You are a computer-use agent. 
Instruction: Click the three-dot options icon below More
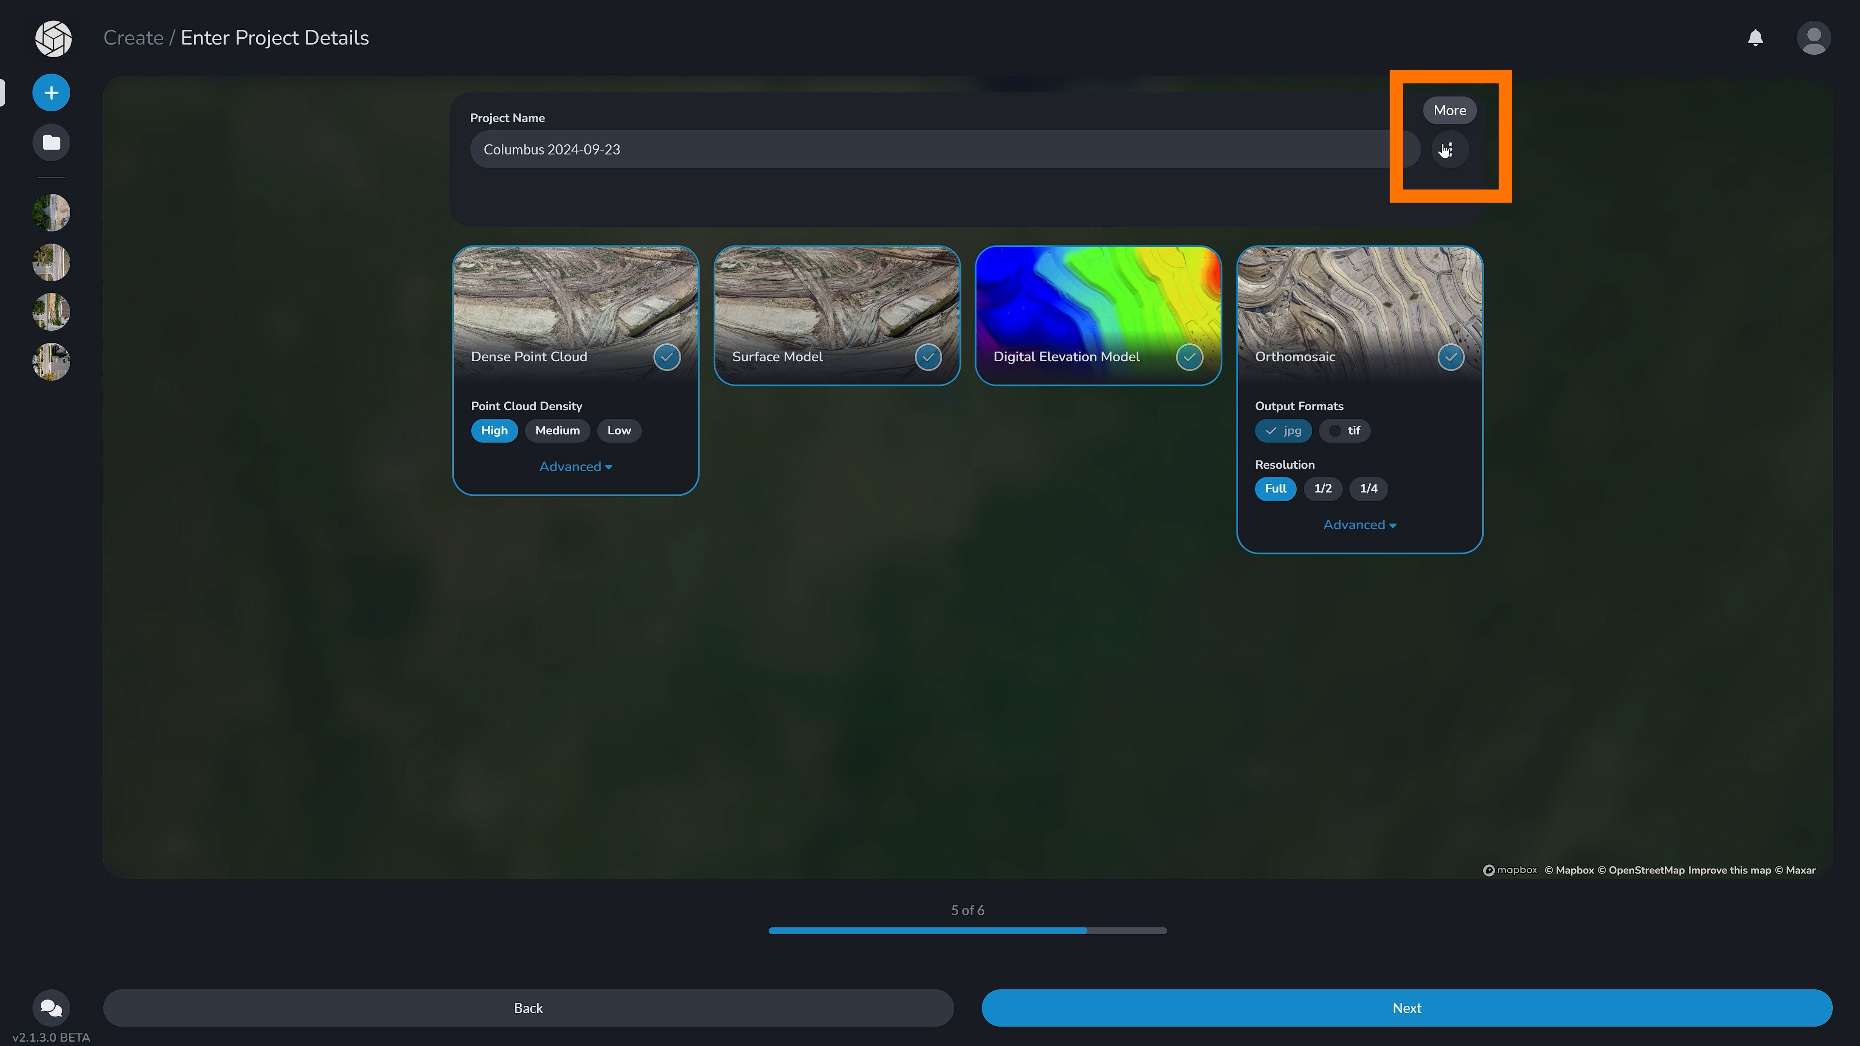click(x=1450, y=150)
